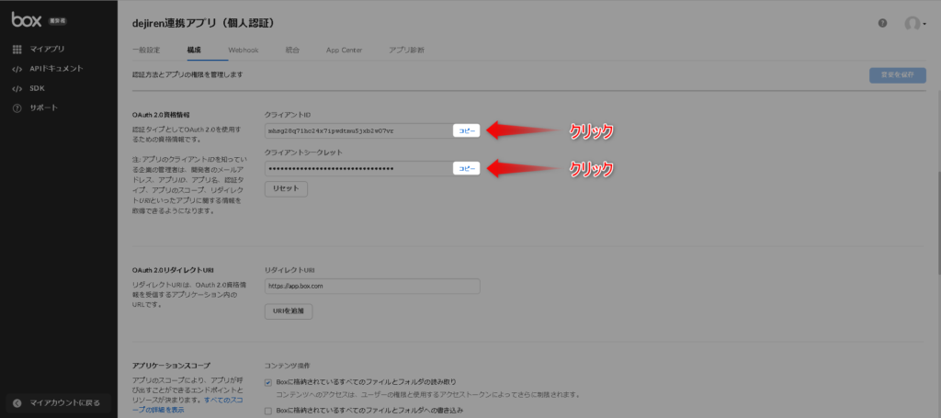
Task: Open the Webhook tab
Action: 243,51
